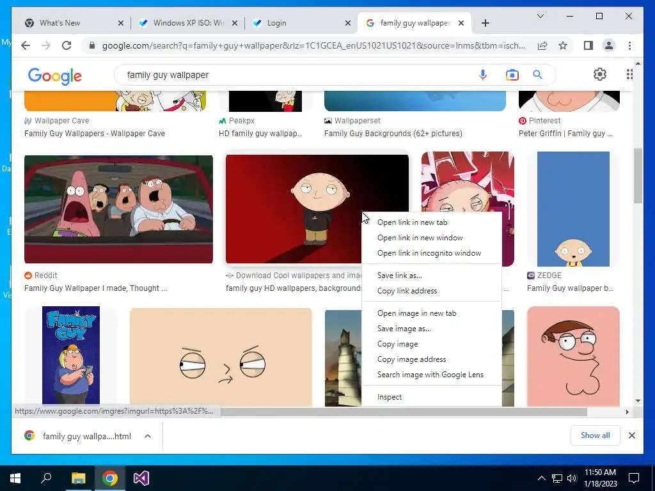Dismiss the downloads bar
655x491 pixels.
pyautogui.click(x=632, y=435)
